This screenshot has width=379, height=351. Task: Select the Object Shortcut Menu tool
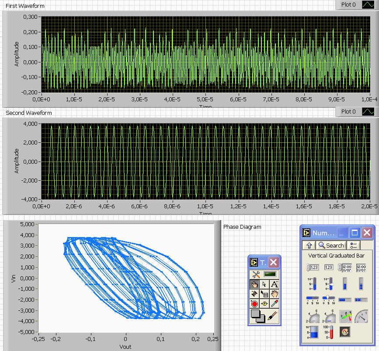264,294
